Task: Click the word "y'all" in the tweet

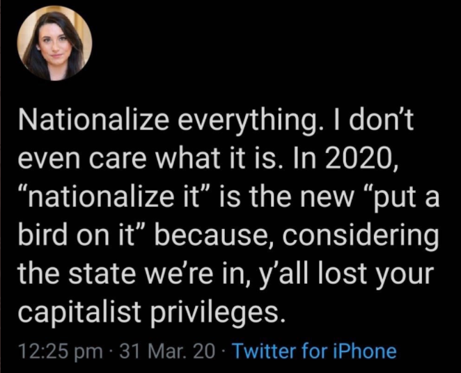Action: (x=281, y=276)
